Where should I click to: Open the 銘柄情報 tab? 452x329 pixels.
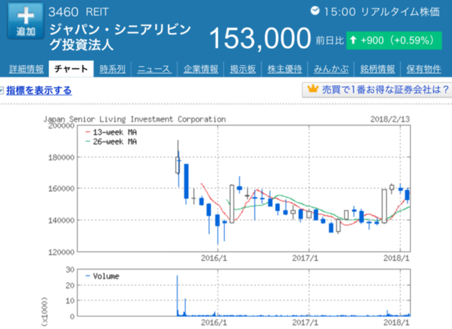tap(377, 69)
